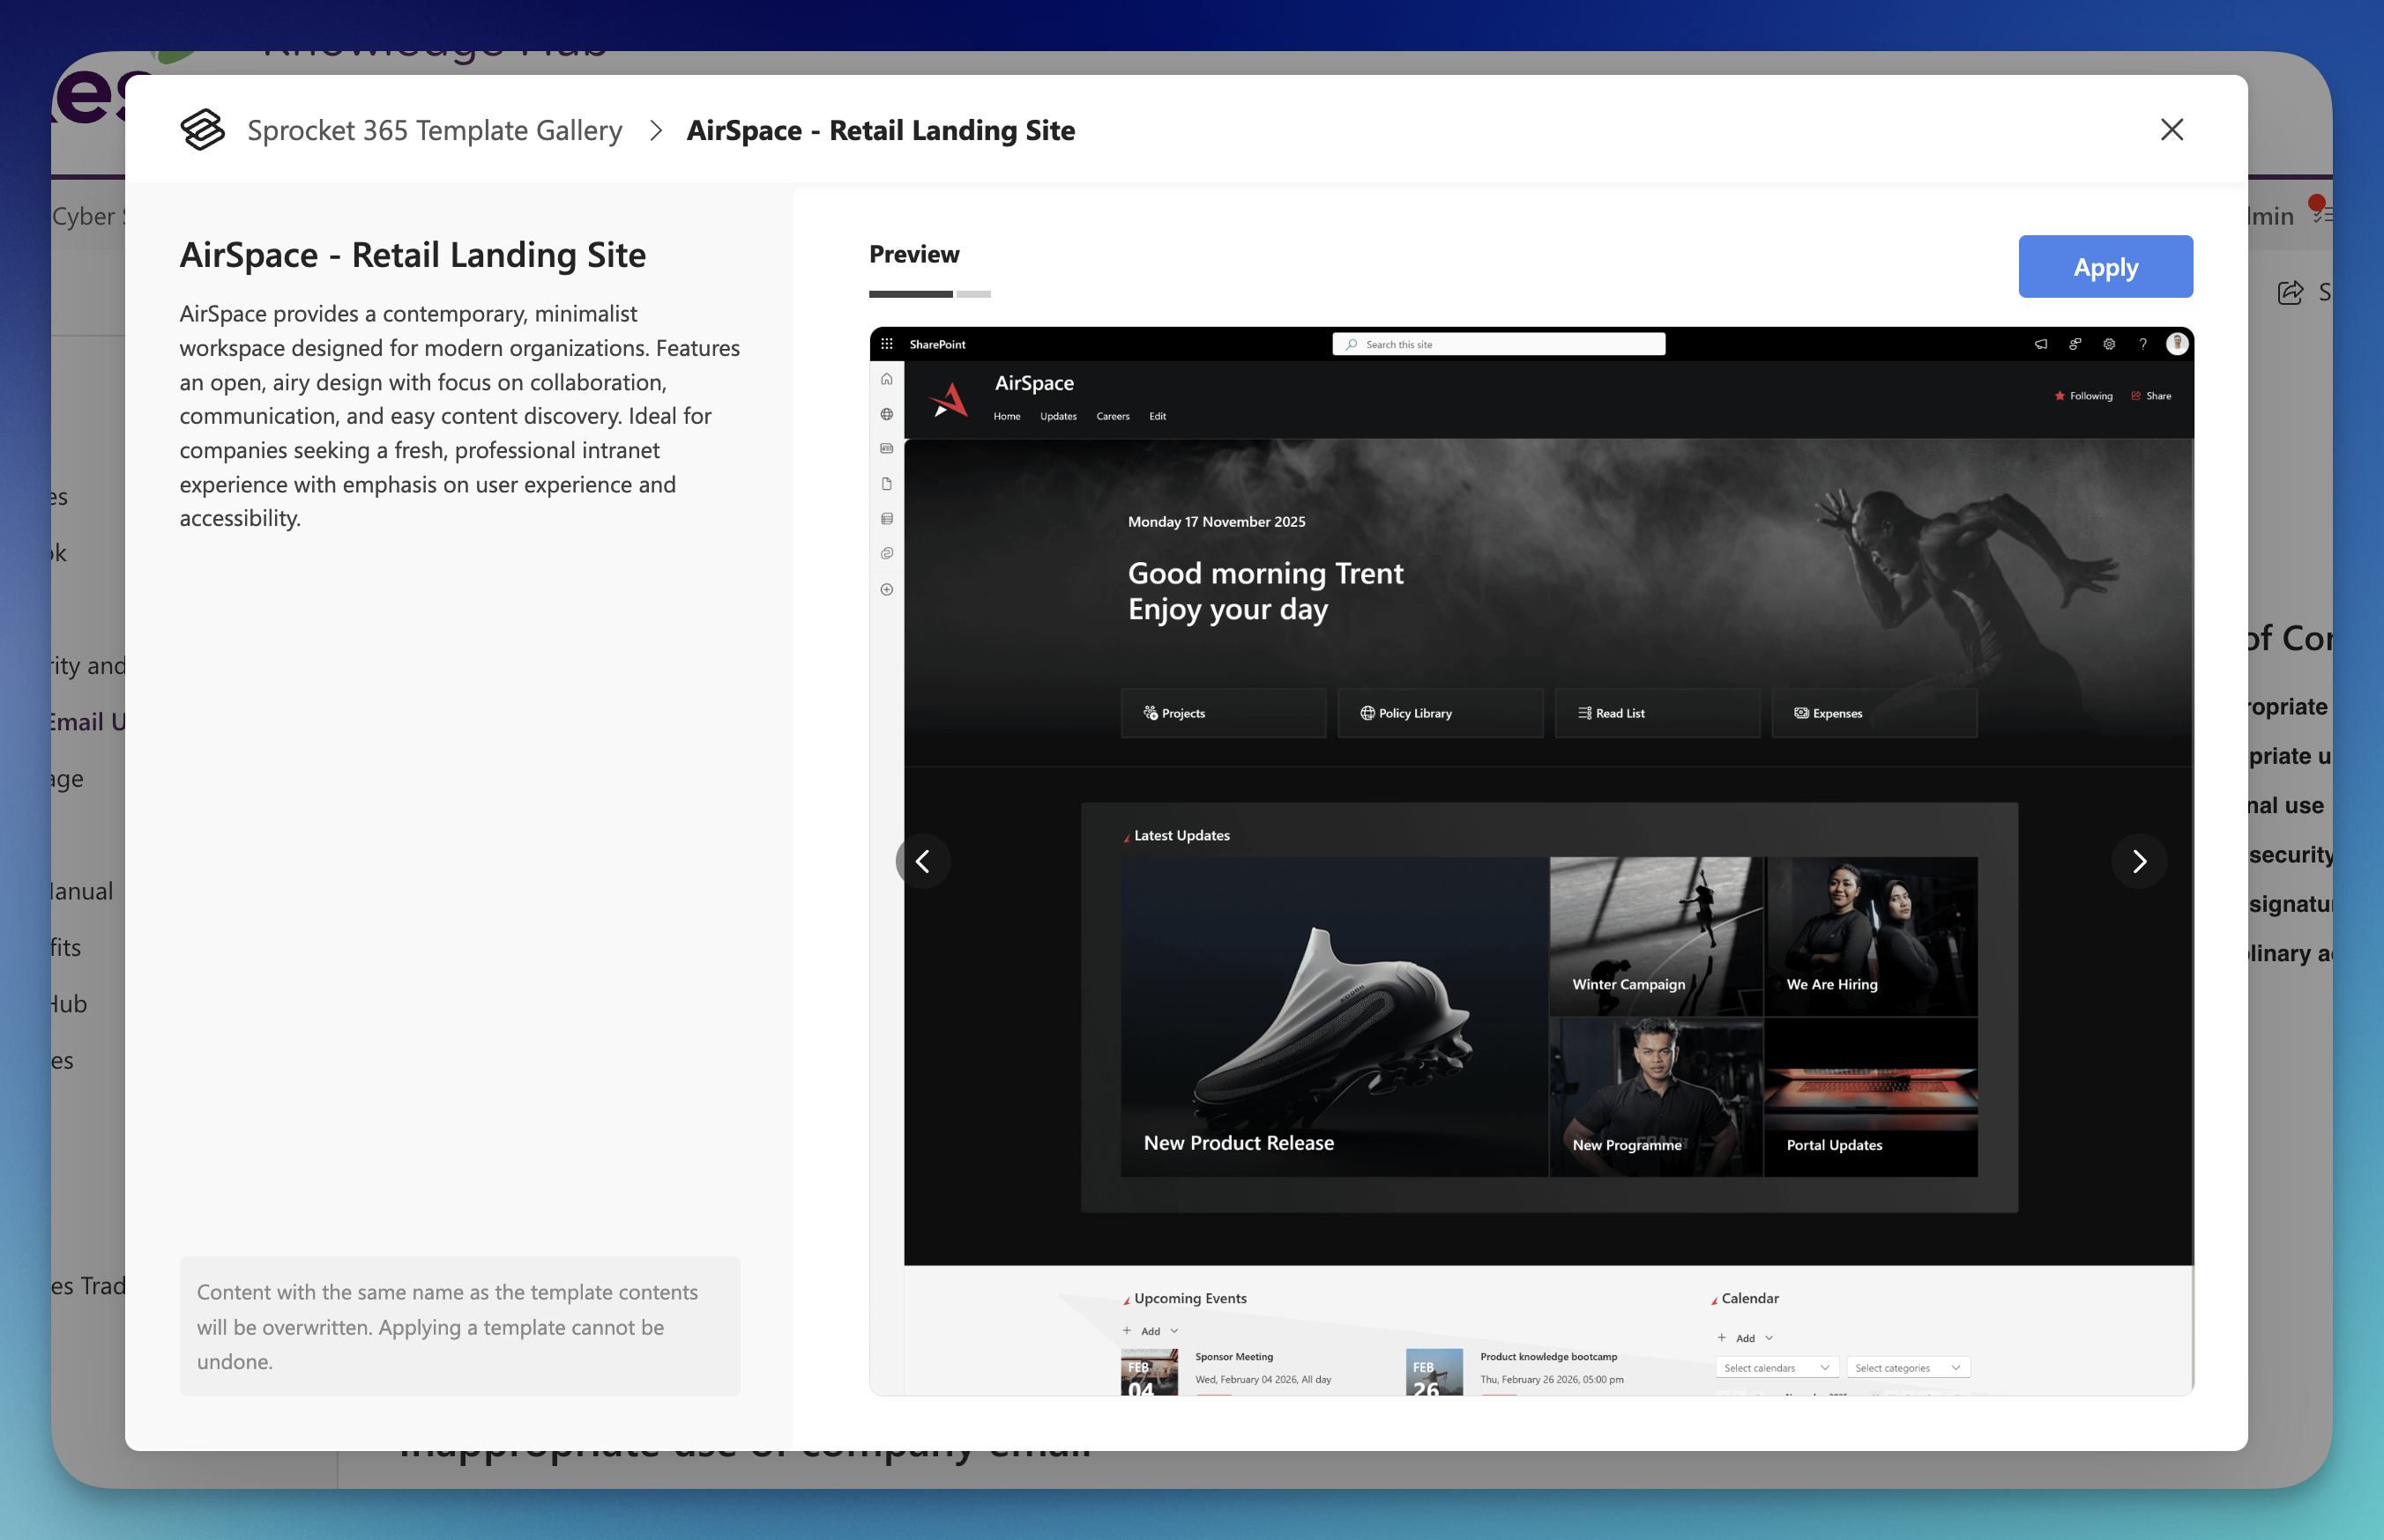Click the profile avatar in the preview header
The height and width of the screenshot is (1540, 2384).
(2178, 345)
